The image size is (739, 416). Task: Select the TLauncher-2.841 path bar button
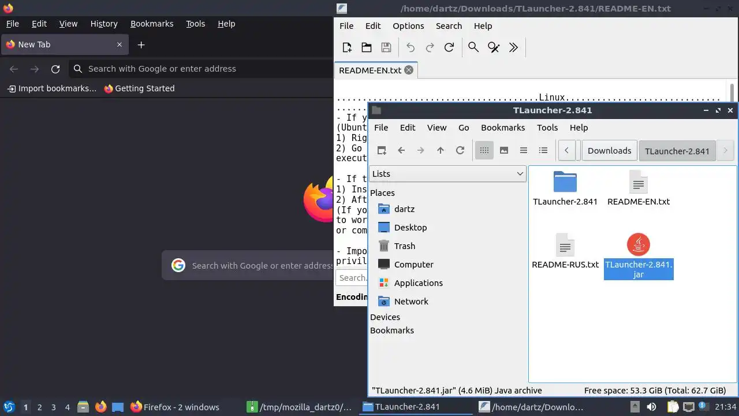tap(677, 151)
